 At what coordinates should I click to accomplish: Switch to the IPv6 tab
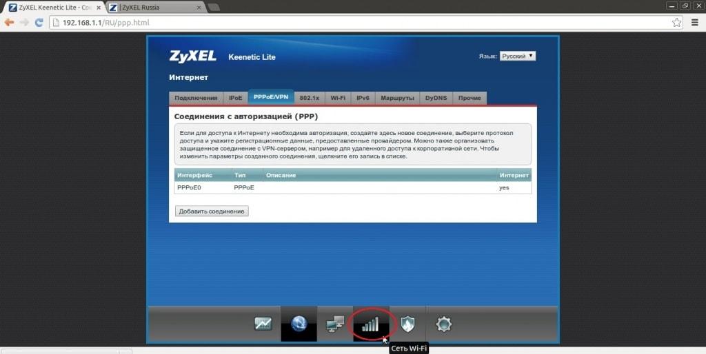click(363, 98)
